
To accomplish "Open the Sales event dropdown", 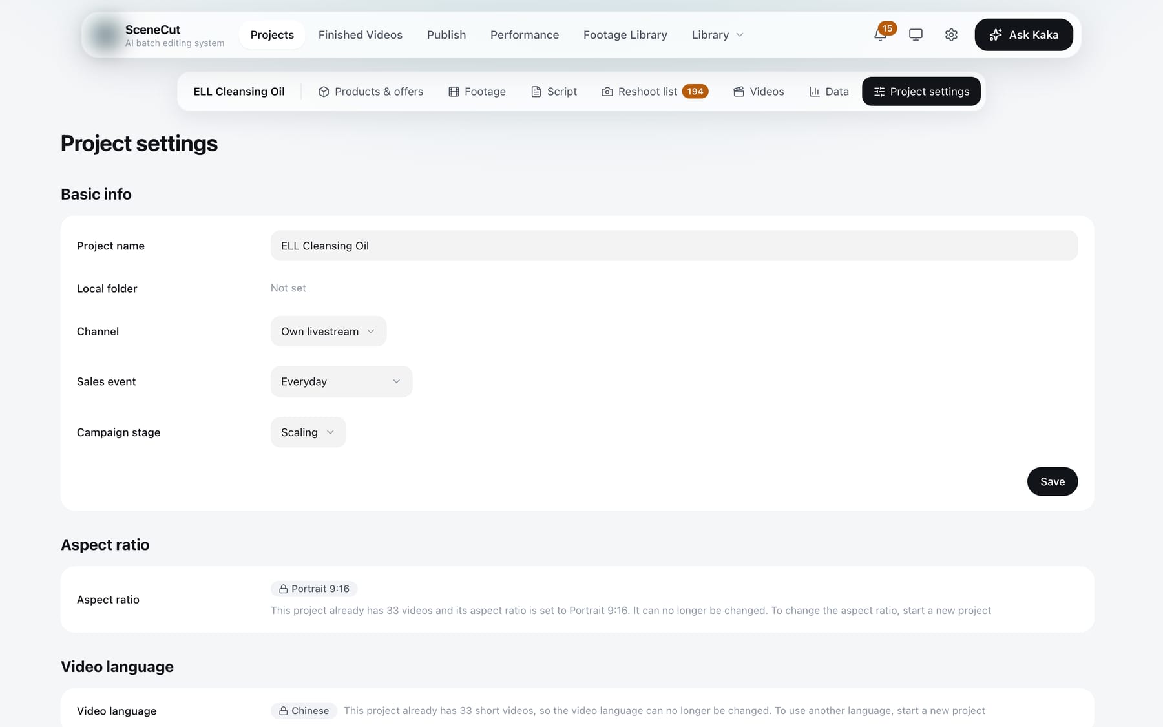I will (341, 382).
